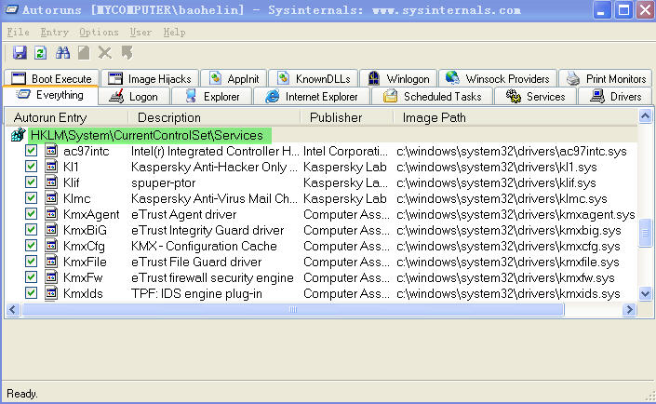Uncheck the KmxFile entry checkbox
Screen dimensions: 656x404
[31, 262]
